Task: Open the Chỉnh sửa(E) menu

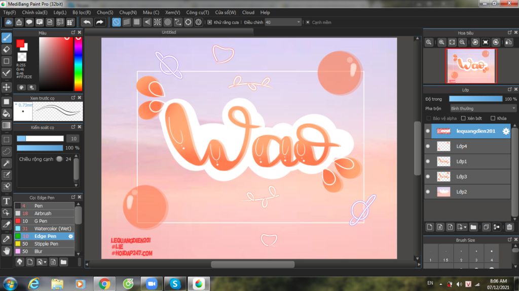Action: point(35,13)
